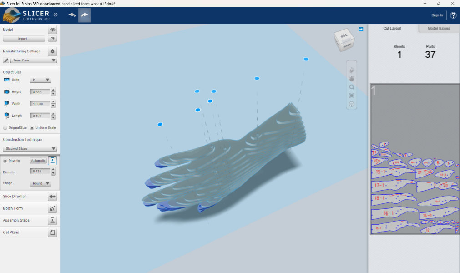Click the Height value field

click(x=40, y=92)
